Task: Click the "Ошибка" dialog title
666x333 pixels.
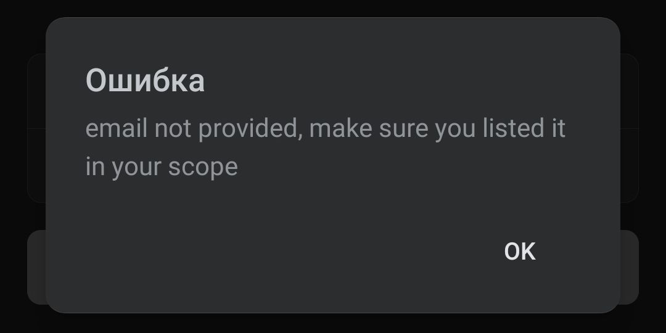Action: 145,81
